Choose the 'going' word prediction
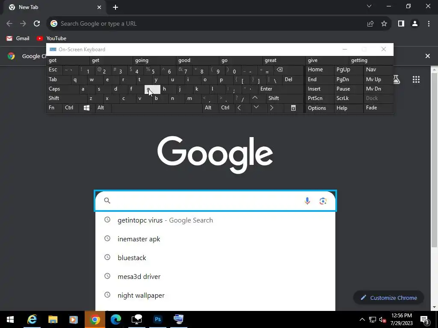Image resolution: width=438 pixels, height=328 pixels. click(x=154, y=60)
